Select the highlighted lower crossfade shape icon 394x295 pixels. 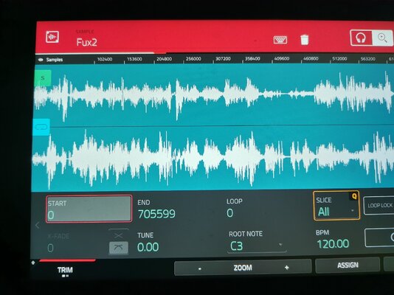[119, 248]
